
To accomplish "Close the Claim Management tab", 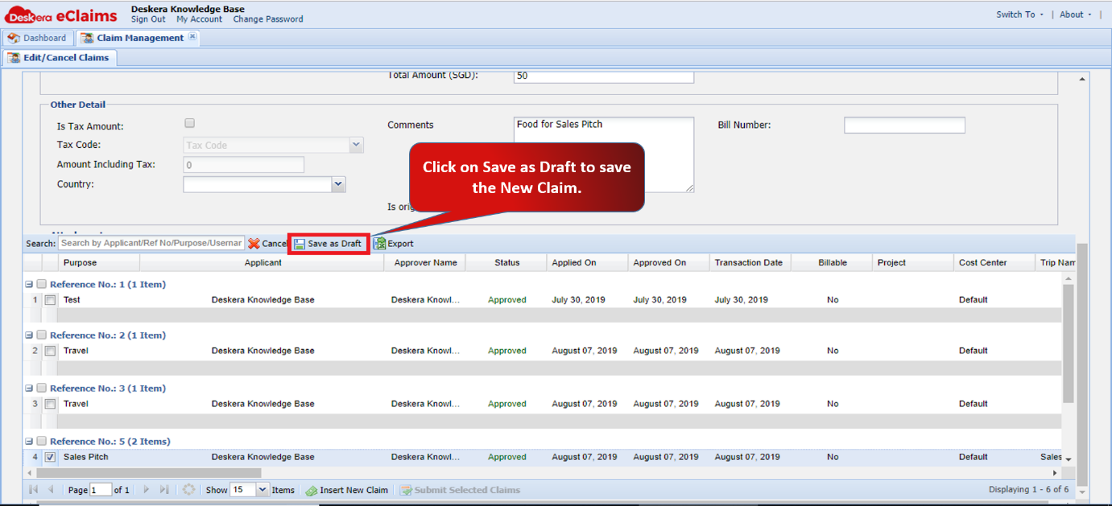I will (192, 37).
